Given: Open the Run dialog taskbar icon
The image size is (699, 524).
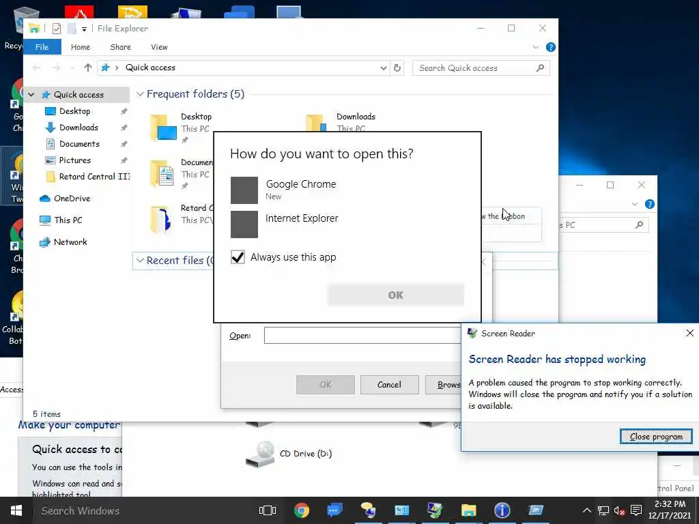Looking at the screenshot, I should click(535, 510).
